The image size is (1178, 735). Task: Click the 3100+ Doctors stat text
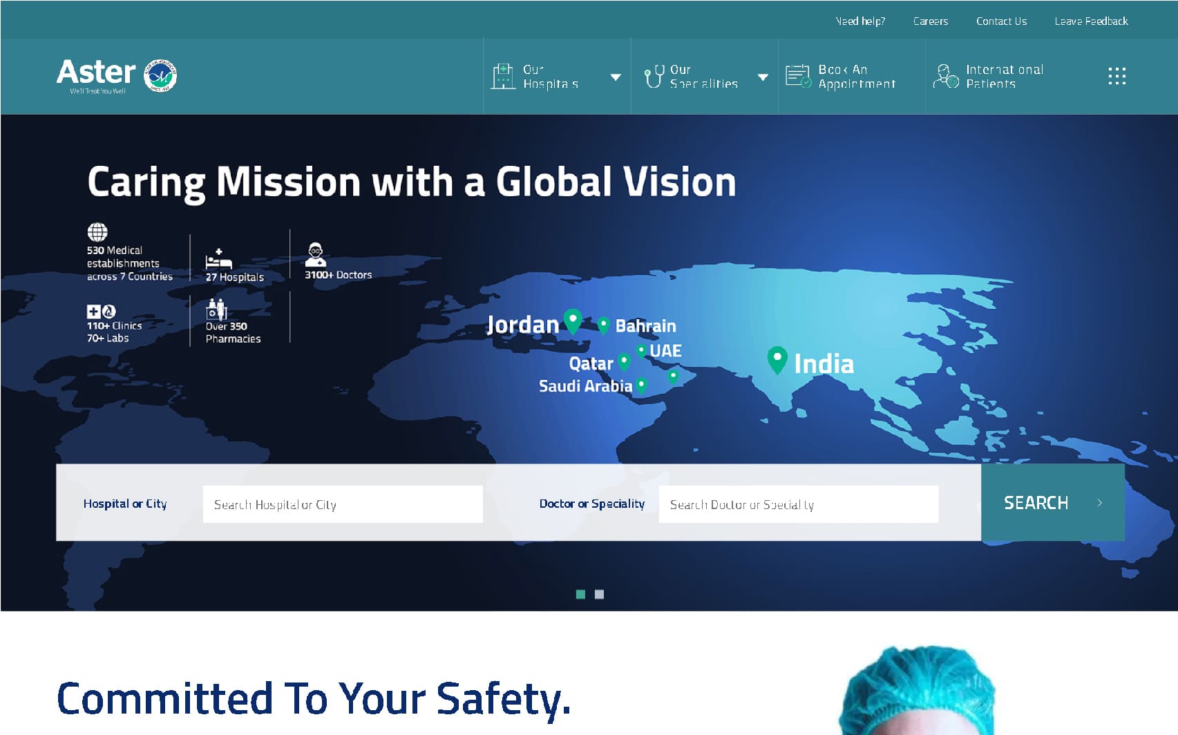click(x=339, y=275)
